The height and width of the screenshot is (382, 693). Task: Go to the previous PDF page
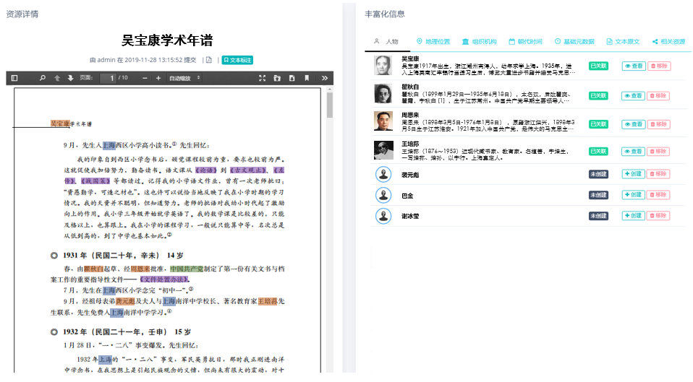pyautogui.click(x=57, y=78)
